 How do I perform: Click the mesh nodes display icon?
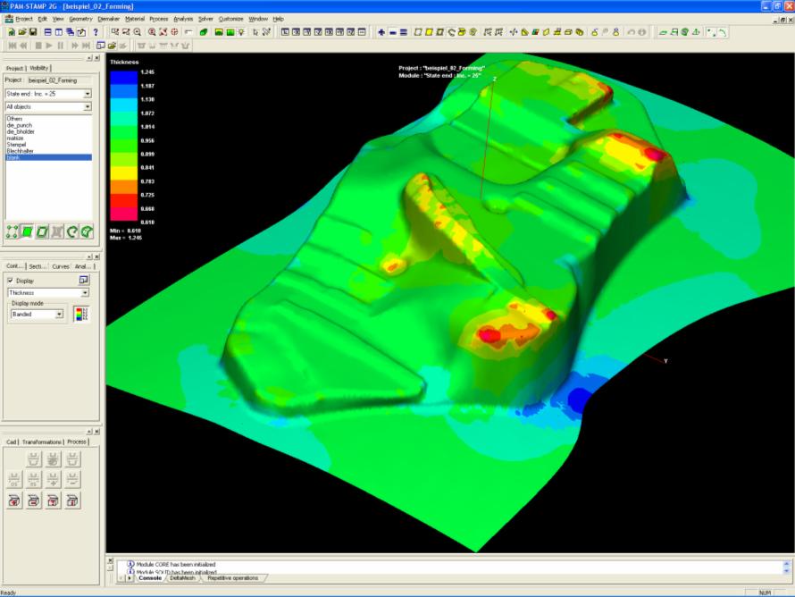pos(13,231)
